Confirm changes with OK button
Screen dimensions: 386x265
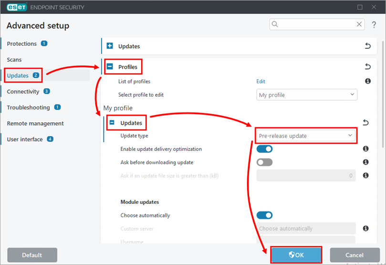[296, 255]
